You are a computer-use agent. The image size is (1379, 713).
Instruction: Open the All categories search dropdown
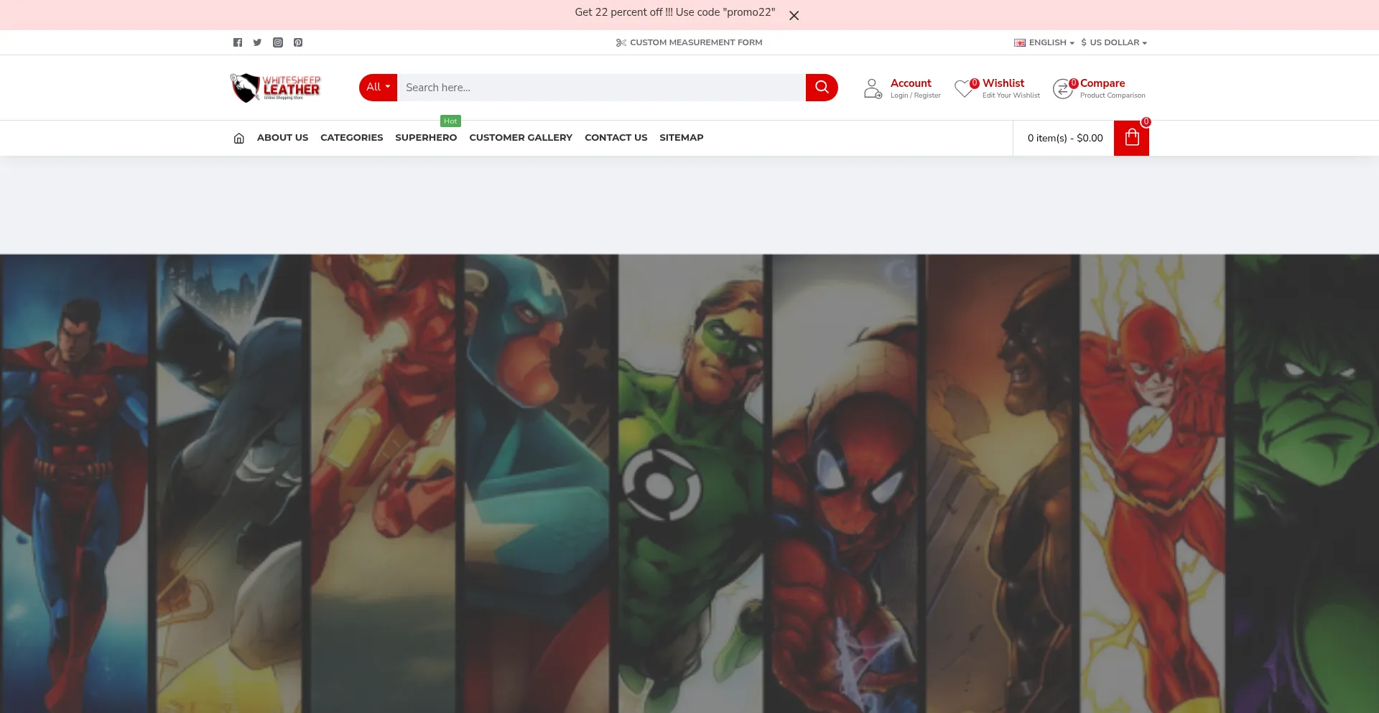coord(378,88)
